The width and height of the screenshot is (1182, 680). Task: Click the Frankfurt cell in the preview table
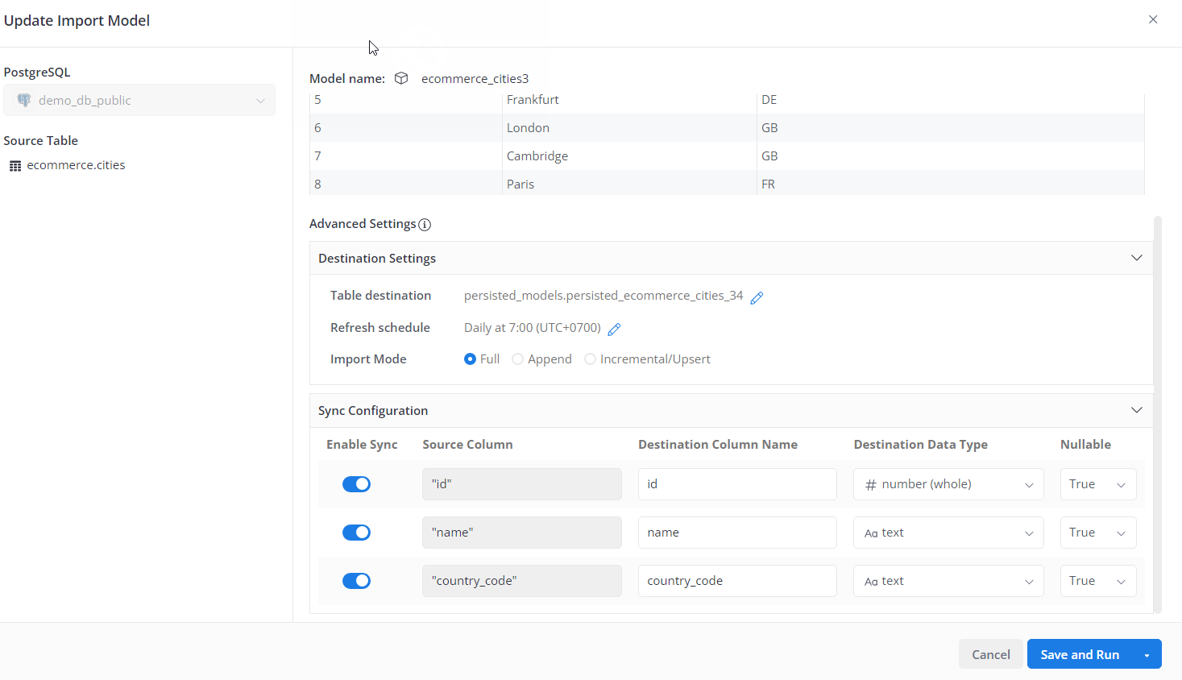(629, 100)
